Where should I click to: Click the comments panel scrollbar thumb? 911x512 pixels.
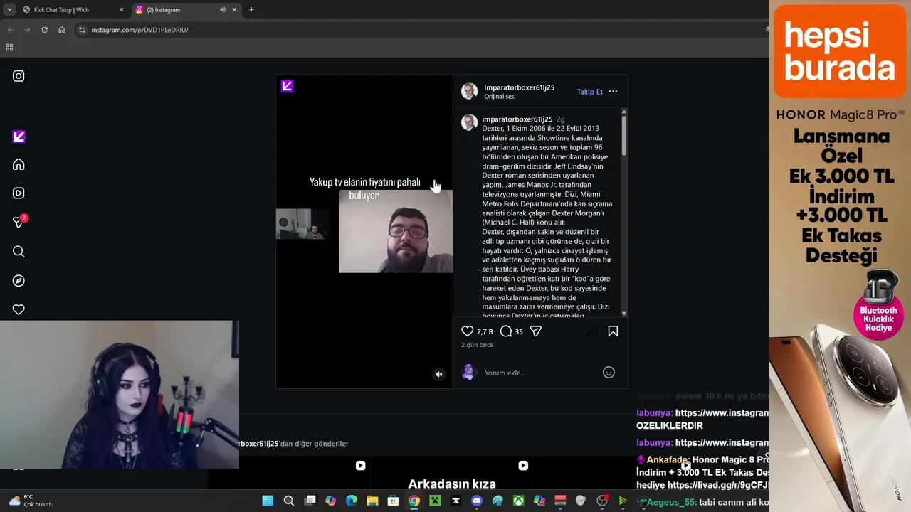click(624, 135)
